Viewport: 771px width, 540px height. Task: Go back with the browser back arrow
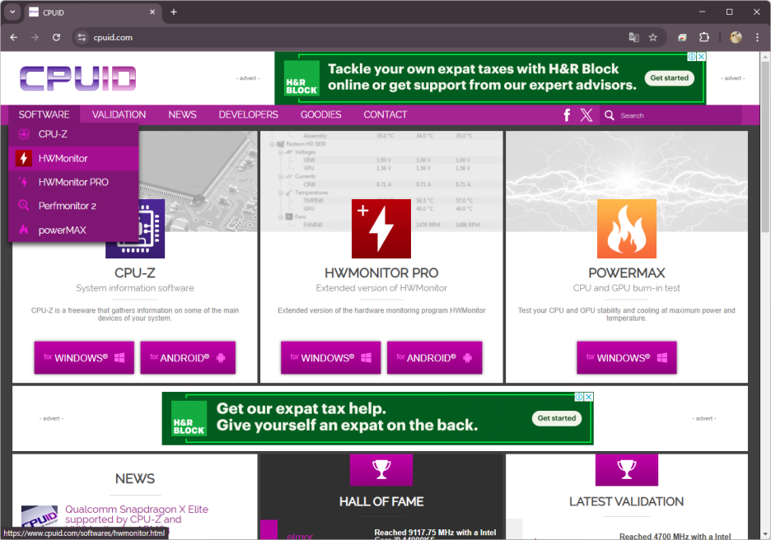(x=14, y=37)
